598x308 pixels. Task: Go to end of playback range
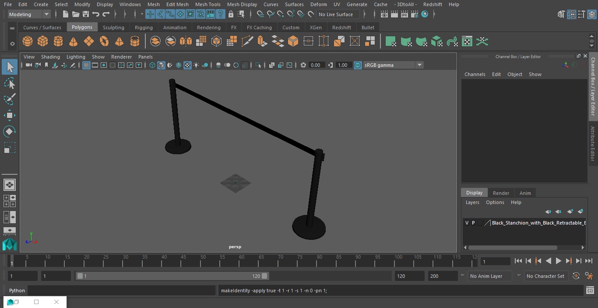click(x=589, y=261)
